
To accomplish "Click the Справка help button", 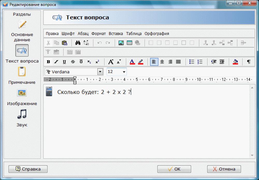I will coord(28,169).
